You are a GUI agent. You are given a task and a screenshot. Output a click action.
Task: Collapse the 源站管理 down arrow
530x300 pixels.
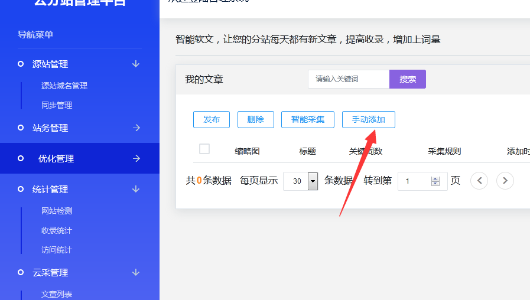pyautogui.click(x=136, y=64)
